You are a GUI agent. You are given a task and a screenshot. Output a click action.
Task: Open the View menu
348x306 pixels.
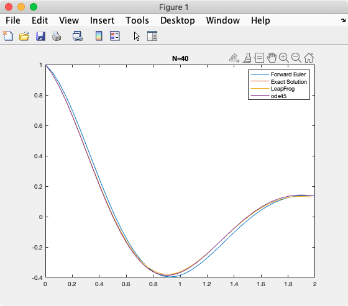coord(69,20)
